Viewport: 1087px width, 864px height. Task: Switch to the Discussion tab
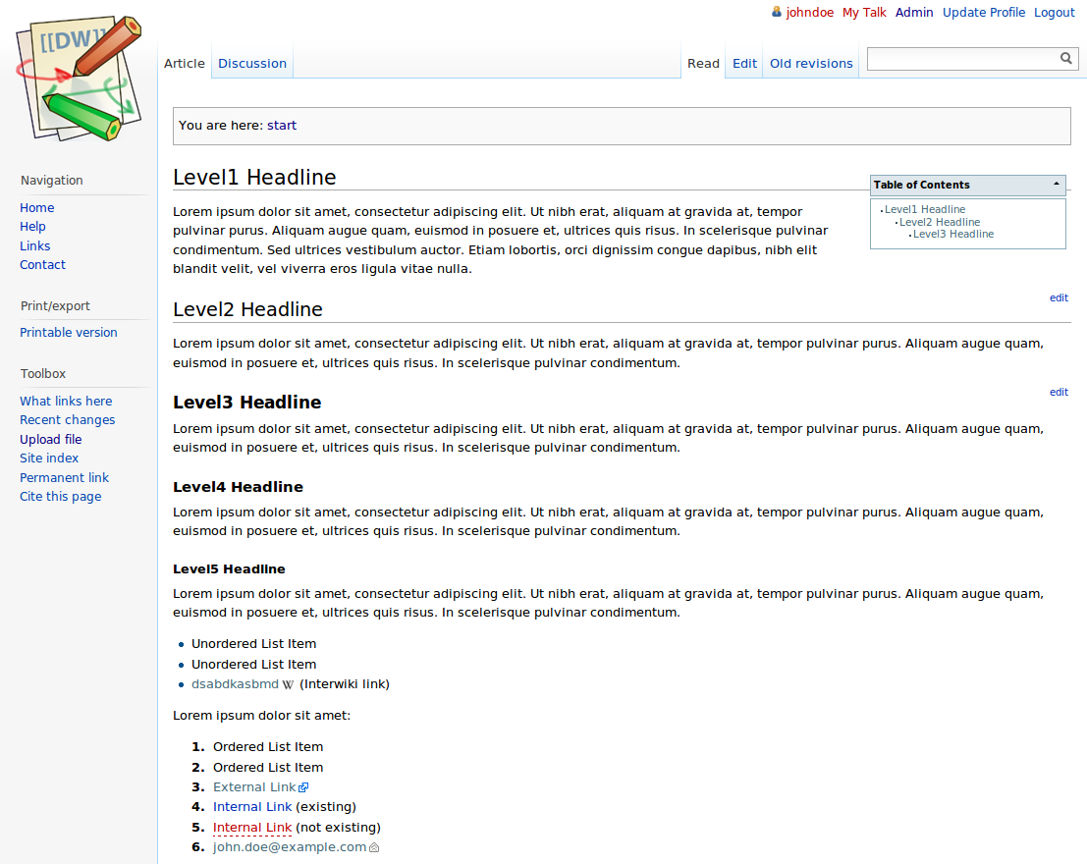point(252,63)
